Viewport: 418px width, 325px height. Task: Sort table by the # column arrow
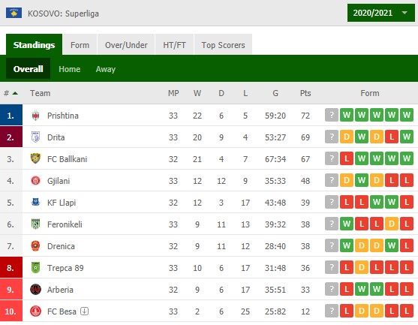(x=15, y=93)
